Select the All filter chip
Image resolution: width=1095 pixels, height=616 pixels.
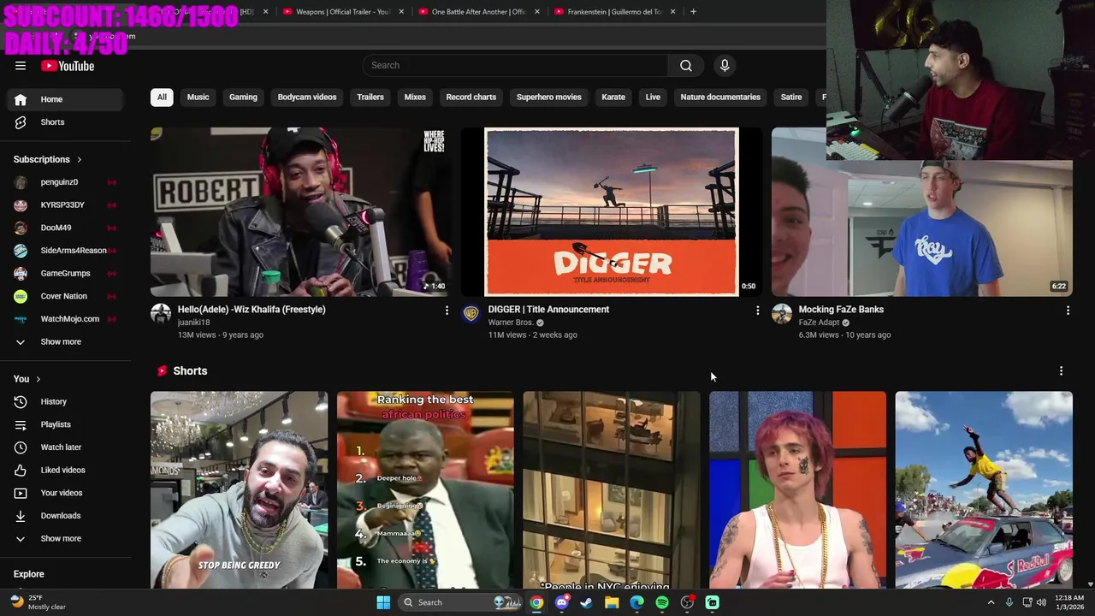(162, 98)
